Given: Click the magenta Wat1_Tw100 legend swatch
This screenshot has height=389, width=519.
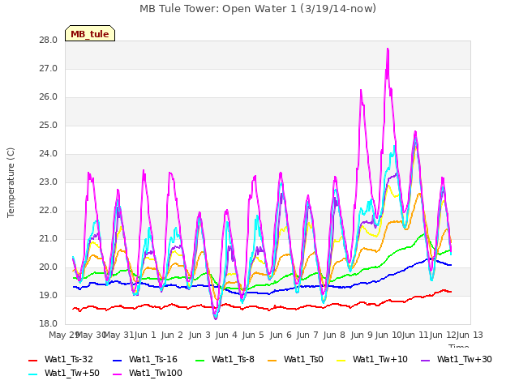Looking at the screenshot, I should click(x=118, y=374).
